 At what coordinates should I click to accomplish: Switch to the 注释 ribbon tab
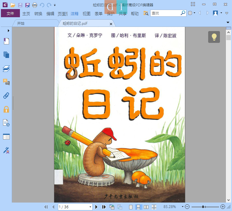(x=75, y=14)
